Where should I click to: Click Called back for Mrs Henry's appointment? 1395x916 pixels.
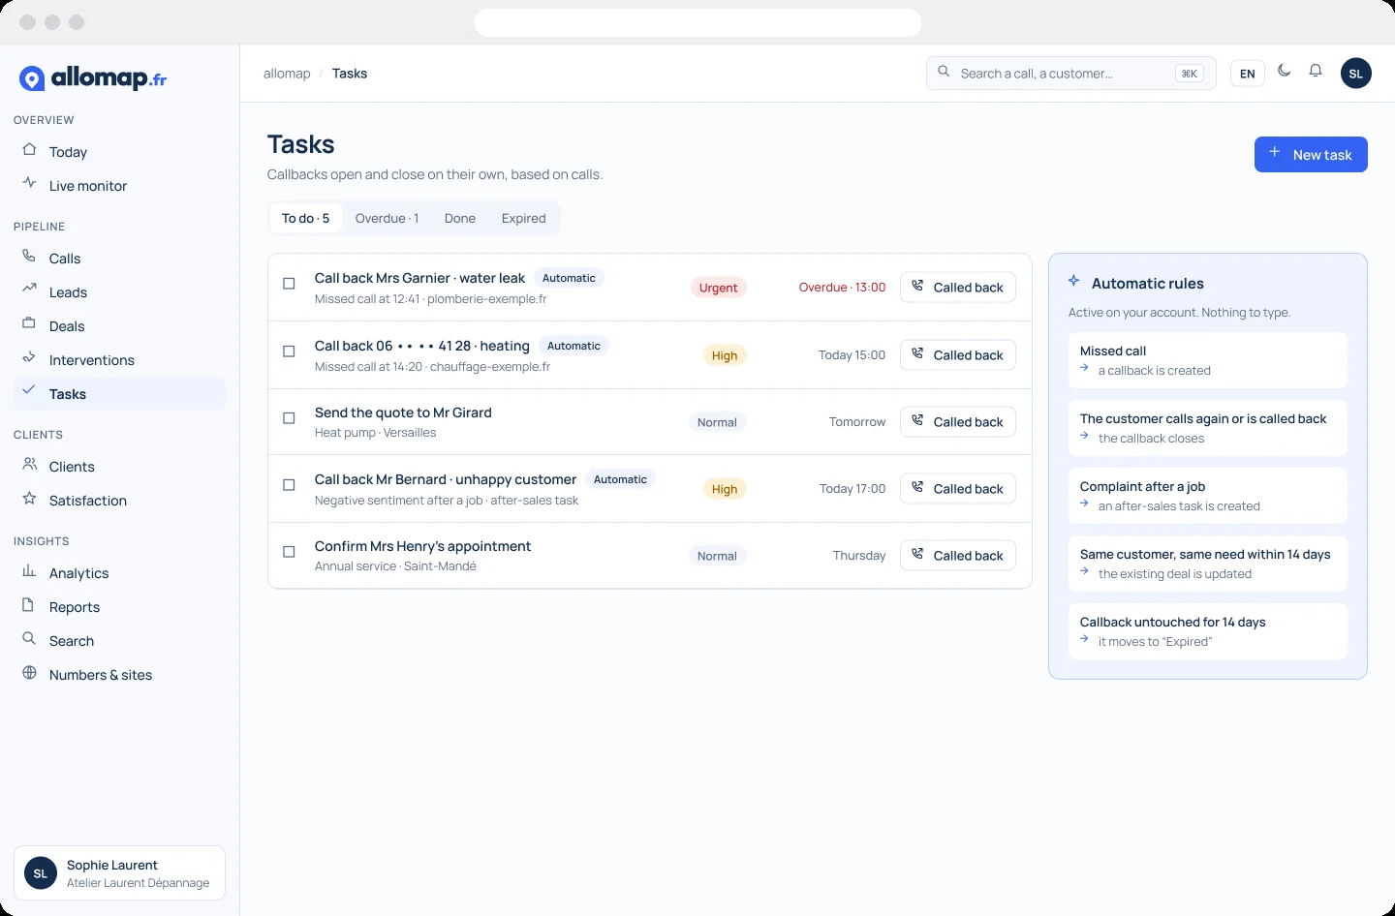958,556
